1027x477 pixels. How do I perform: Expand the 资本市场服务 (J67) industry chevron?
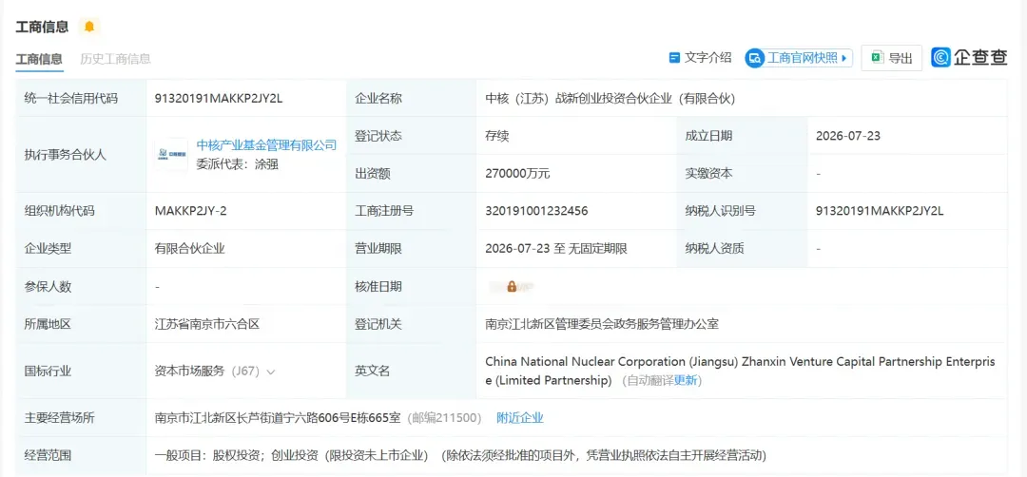270,372
